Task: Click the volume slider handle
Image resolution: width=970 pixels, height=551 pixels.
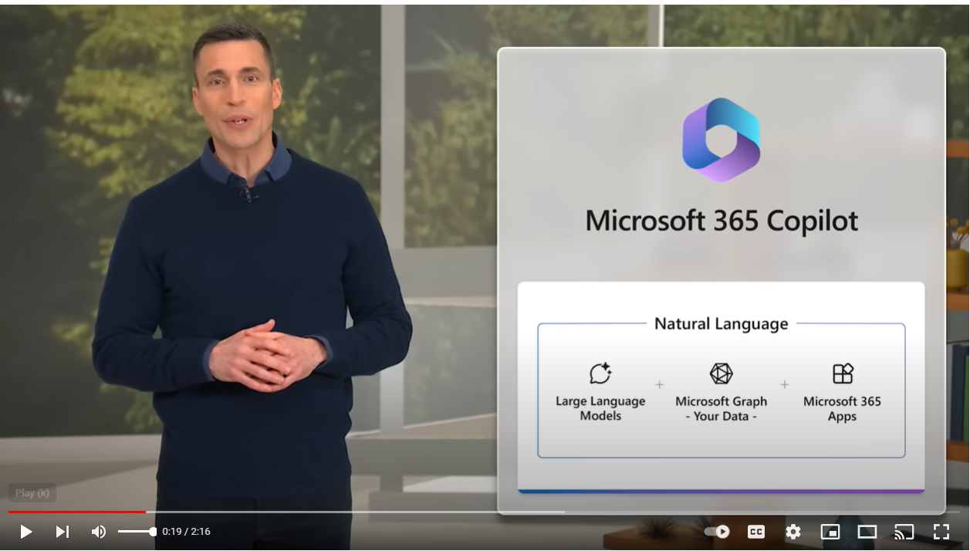Action: [153, 532]
